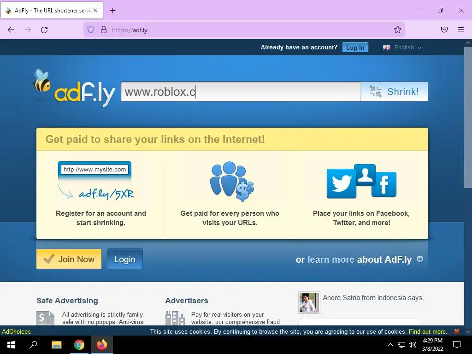472x354 pixels.
Task: Click the yellow Join Now button
Action: 69,259
